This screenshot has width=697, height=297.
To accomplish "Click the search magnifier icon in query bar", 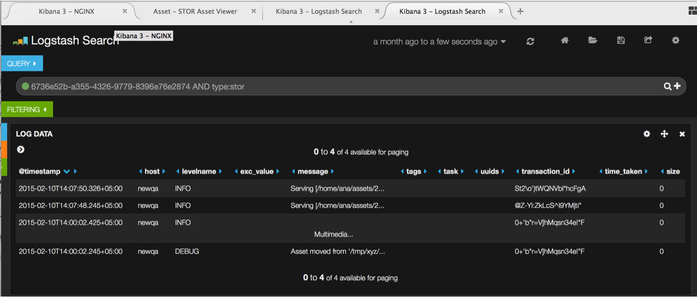I will coord(667,86).
